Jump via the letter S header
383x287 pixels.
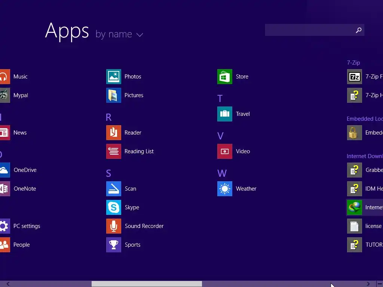108,173
